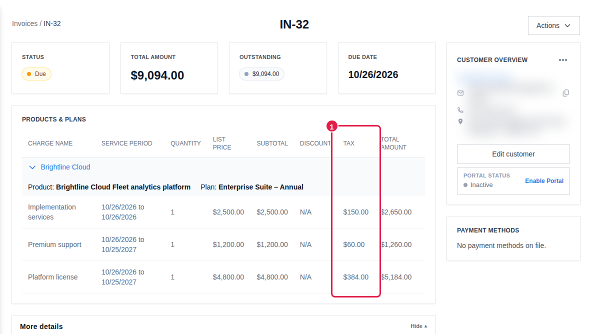
Task: Go to Invoices breadcrumb
Action: coord(24,23)
